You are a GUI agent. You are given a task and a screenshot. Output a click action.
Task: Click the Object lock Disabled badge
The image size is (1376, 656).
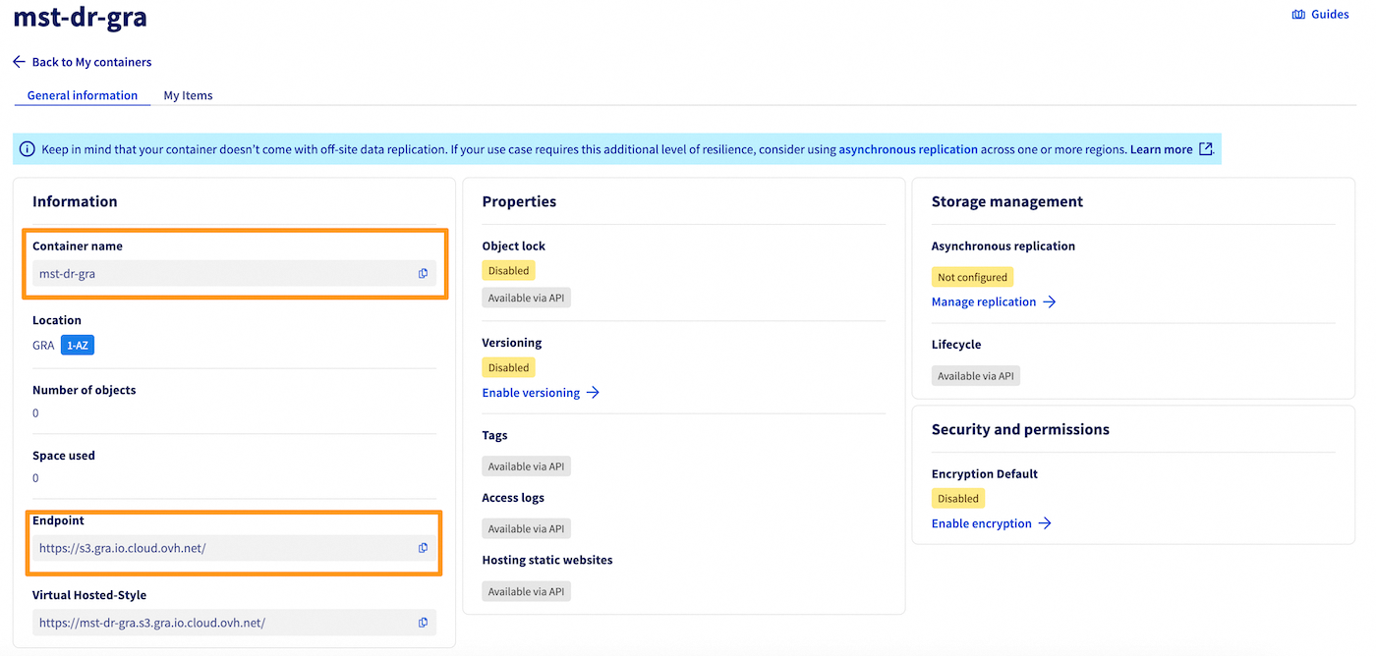(x=508, y=271)
